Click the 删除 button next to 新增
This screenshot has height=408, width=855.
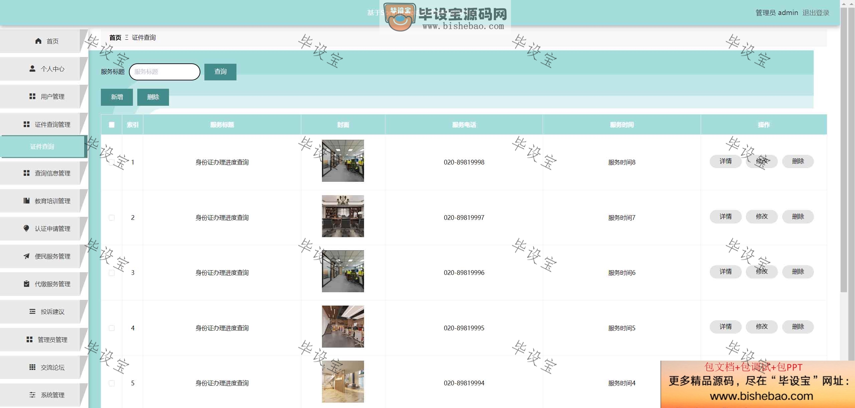(x=153, y=97)
